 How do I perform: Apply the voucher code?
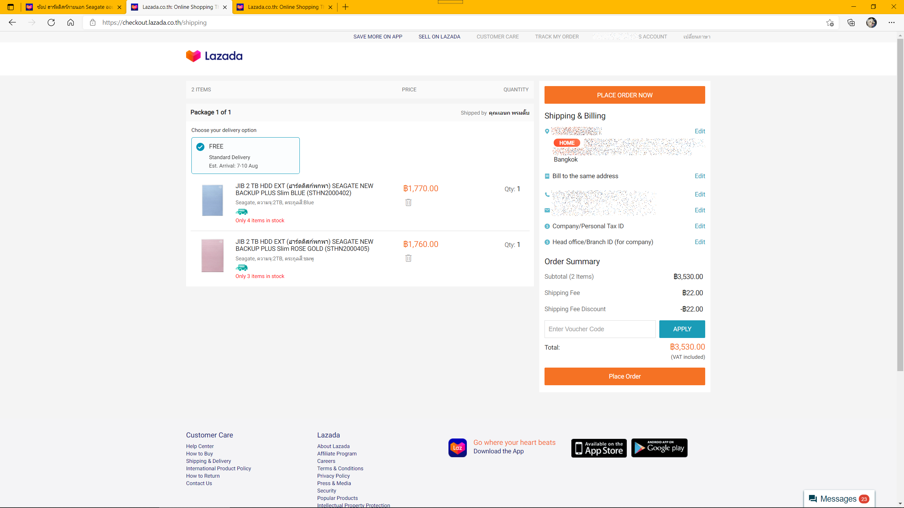point(682,329)
